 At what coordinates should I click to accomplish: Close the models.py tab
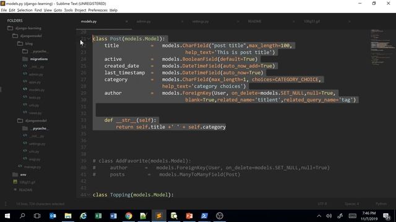coord(126,22)
